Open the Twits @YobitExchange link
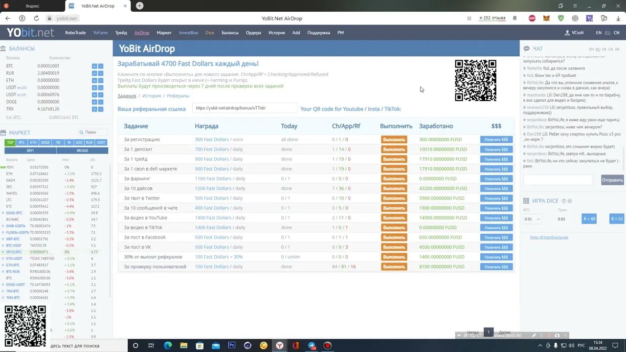Viewport: 626px width, 352px height. (x=549, y=237)
